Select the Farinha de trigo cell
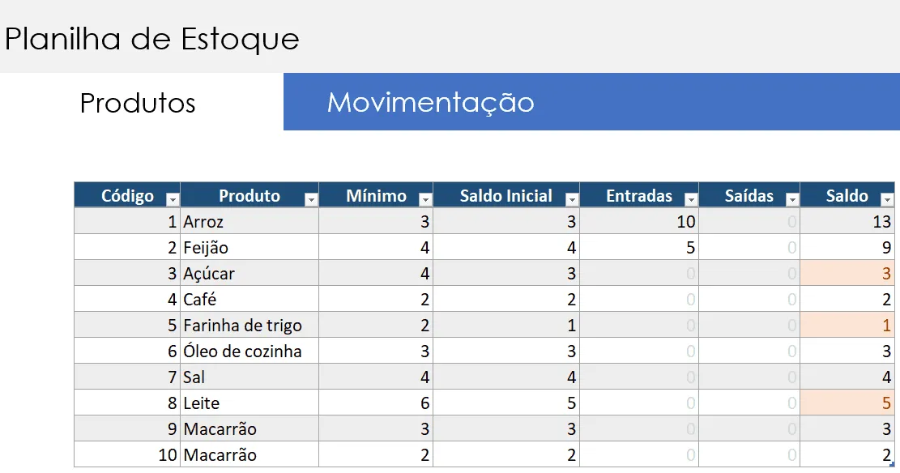 coord(250,325)
